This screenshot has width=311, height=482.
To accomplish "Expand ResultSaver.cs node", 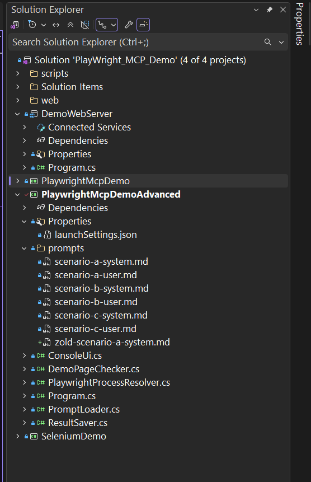I will (25, 423).
